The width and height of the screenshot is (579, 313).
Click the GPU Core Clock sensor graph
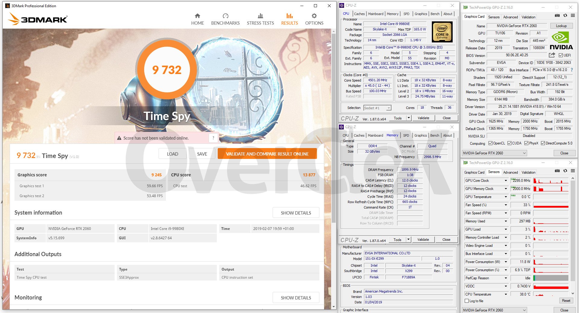(x=551, y=181)
